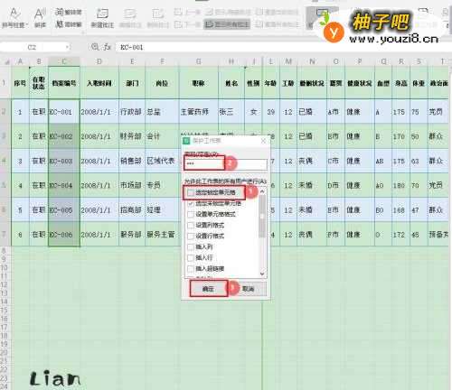
Task: Click the password input field in dialog
Action: pos(225,164)
